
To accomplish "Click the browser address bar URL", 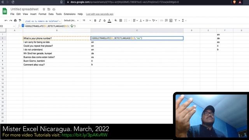I will pyautogui.click(x=124, y=2).
